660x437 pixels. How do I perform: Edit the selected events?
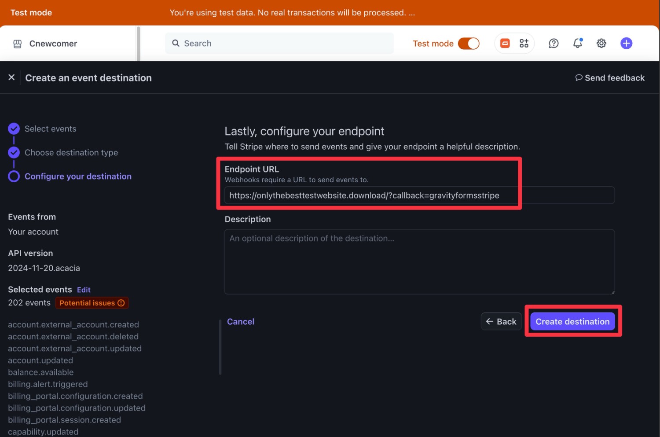(84, 290)
